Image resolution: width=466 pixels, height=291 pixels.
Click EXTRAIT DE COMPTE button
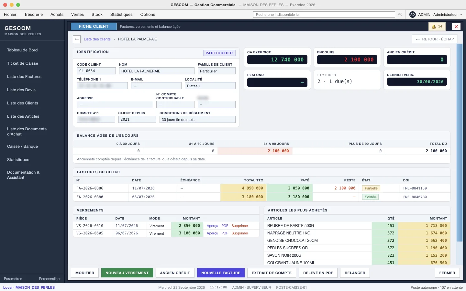coord(272,273)
